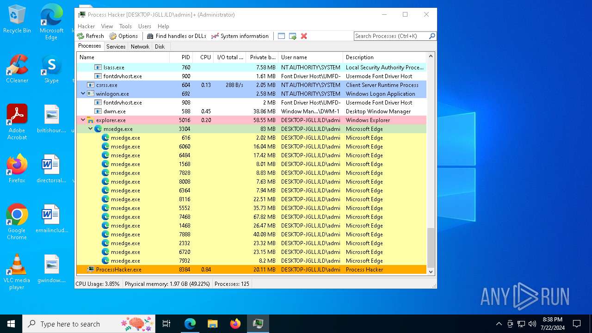Click the Processes: 125 status entry

pyautogui.click(x=232, y=284)
